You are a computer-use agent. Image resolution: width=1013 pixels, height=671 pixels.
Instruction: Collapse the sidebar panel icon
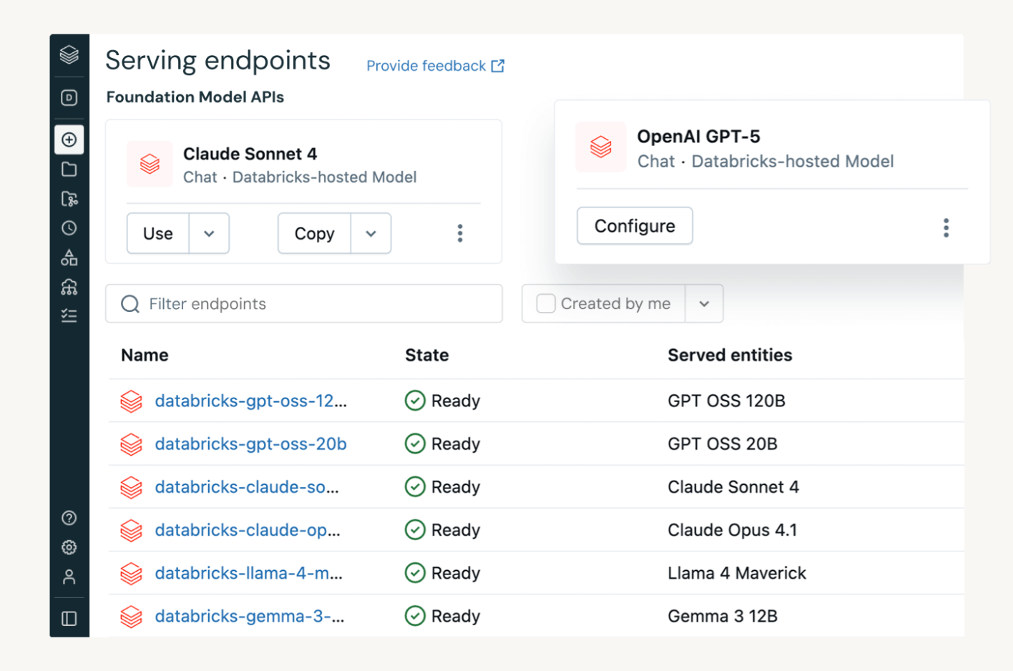[x=69, y=618]
